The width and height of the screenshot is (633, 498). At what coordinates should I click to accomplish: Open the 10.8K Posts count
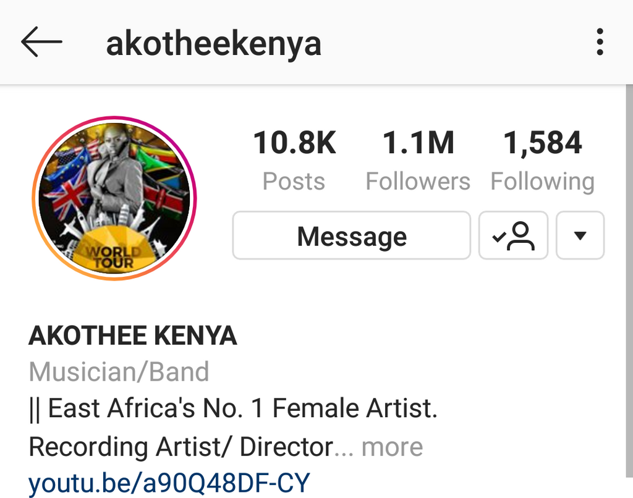(x=294, y=160)
